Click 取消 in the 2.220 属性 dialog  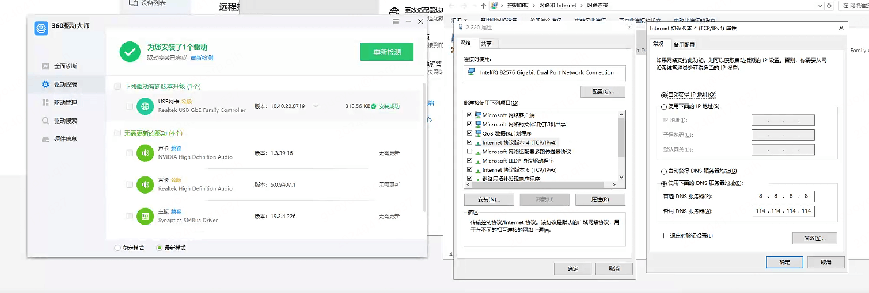614,268
